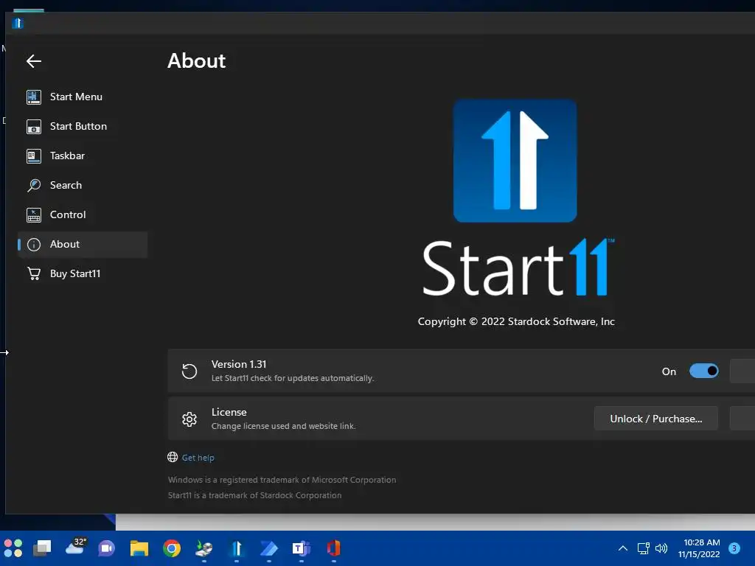755x566 pixels.
Task: Open Task View from the taskbar
Action: pyautogui.click(x=42, y=548)
